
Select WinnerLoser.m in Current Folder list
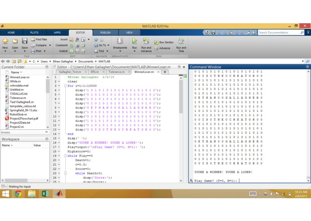[20, 77]
